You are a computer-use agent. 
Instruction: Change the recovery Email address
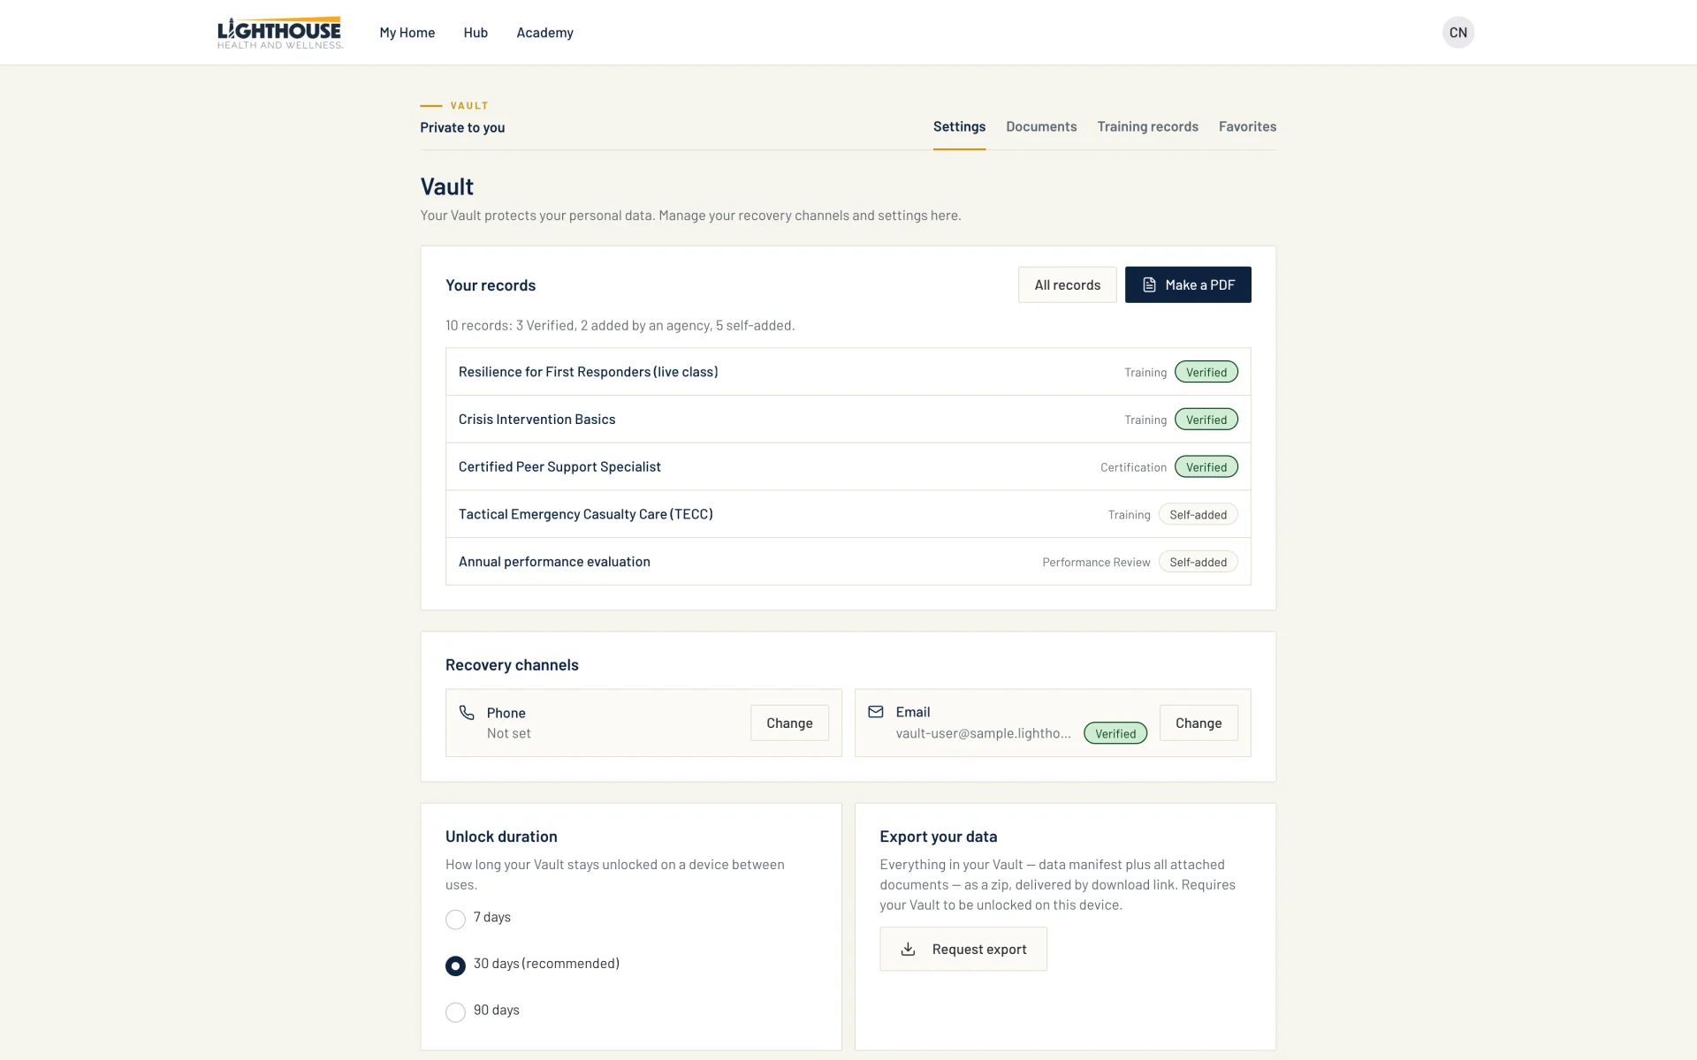pos(1199,723)
